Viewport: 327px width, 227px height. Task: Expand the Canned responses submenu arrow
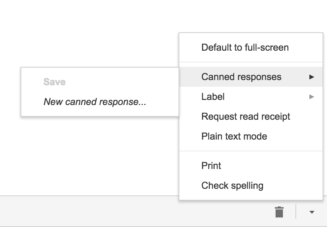point(312,77)
